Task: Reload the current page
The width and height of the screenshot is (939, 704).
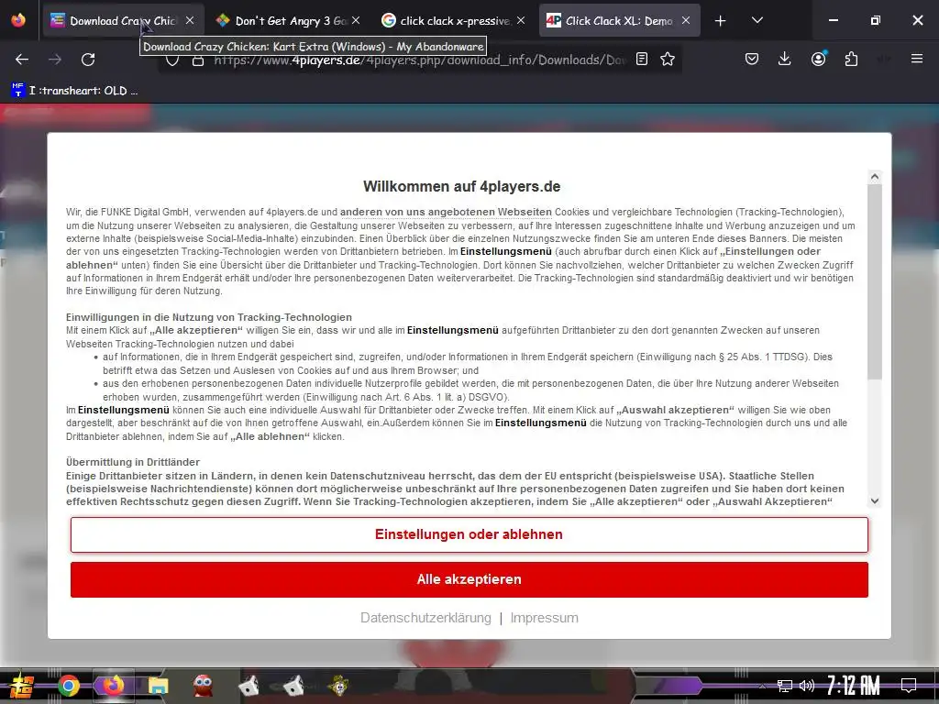Action: (x=88, y=60)
